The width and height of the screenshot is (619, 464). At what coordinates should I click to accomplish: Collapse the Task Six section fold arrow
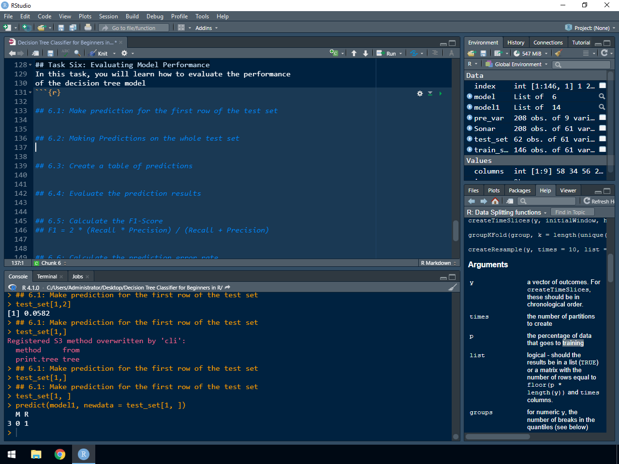click(30, 65)
